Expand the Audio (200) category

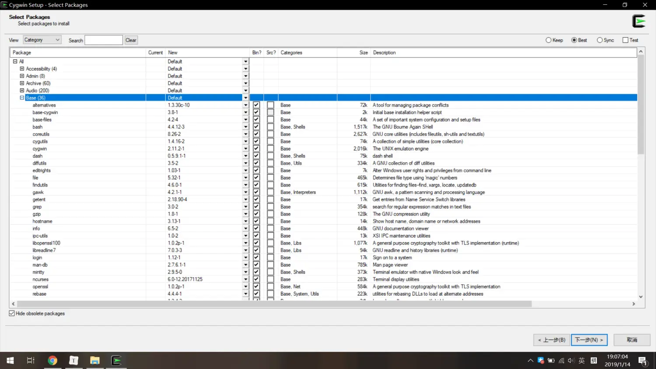22,91
